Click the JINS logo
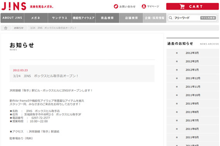 coord(14,6)
